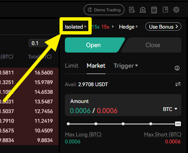Set amount slider to 25% point
Image resolution: width=188 pixels, height=153 pixels.
pyautogui.click(x=96, y=124)
